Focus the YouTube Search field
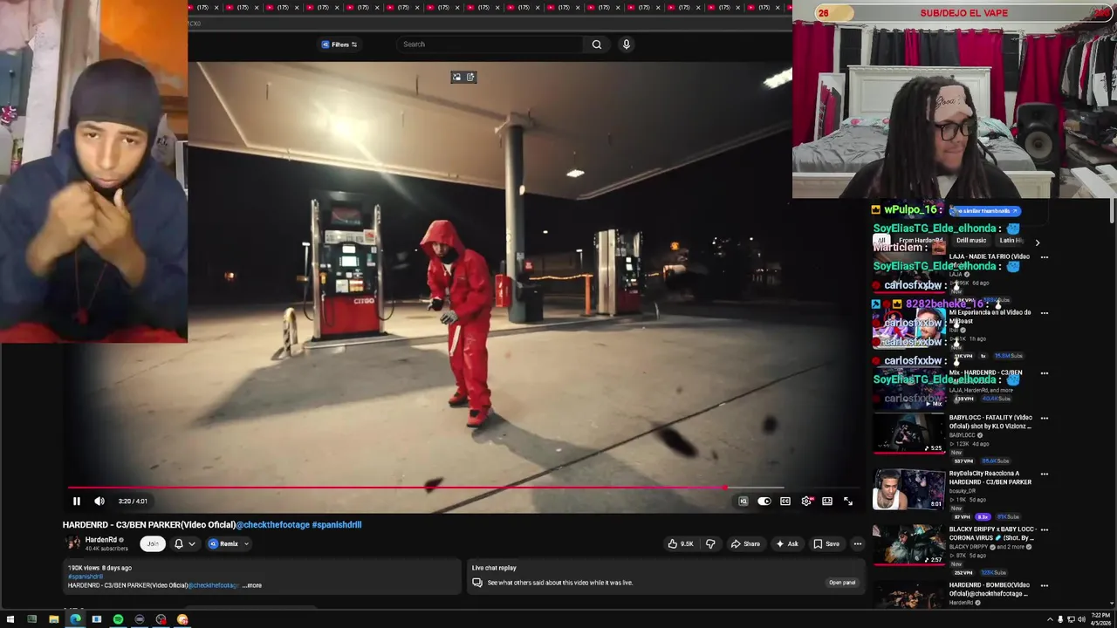1117x628 pixels. tap(490, 44)
